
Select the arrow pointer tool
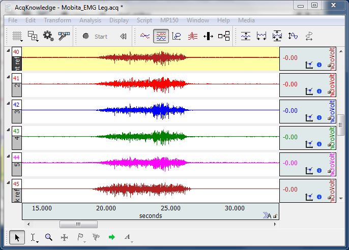[17, 237]
